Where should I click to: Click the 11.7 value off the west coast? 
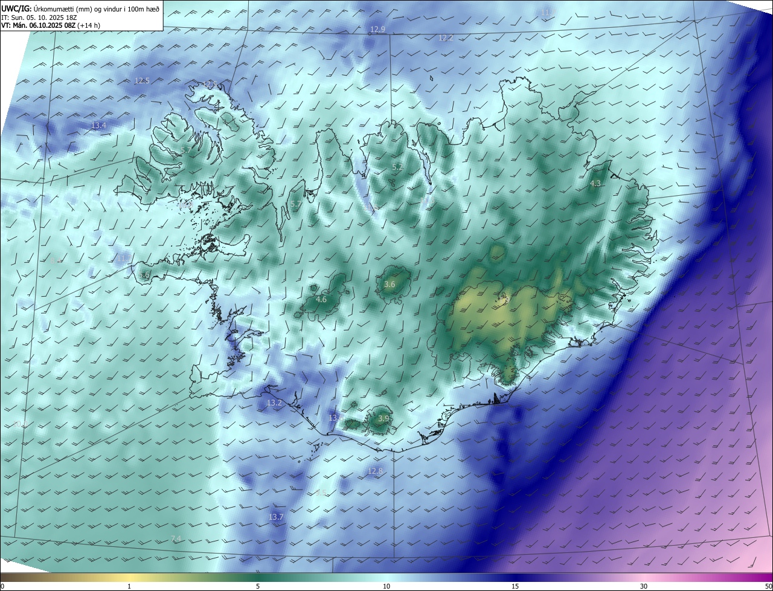(x=123, y=258)
